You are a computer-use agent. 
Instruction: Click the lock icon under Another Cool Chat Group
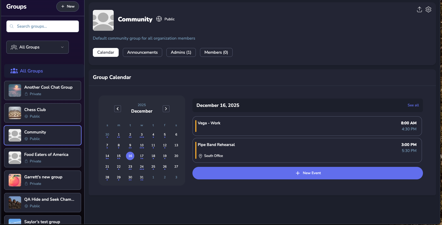[x=26, y=94]
